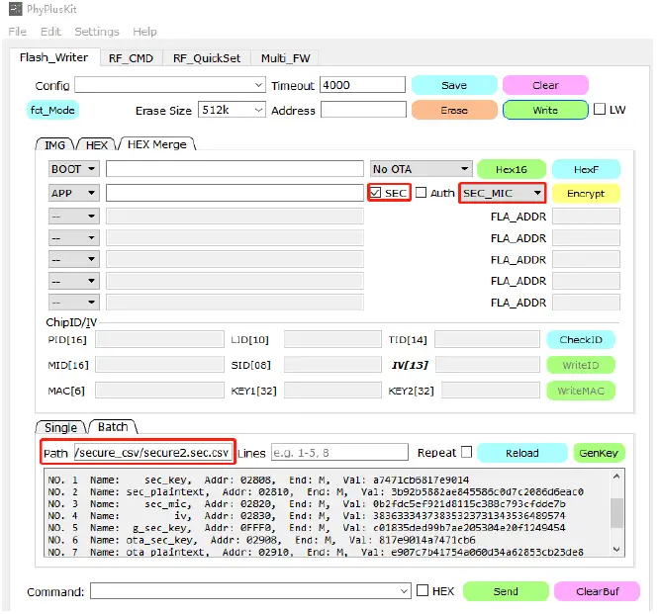Open the BOOT type dropdown
Screen dimensions: 659x614
point(74,169)
